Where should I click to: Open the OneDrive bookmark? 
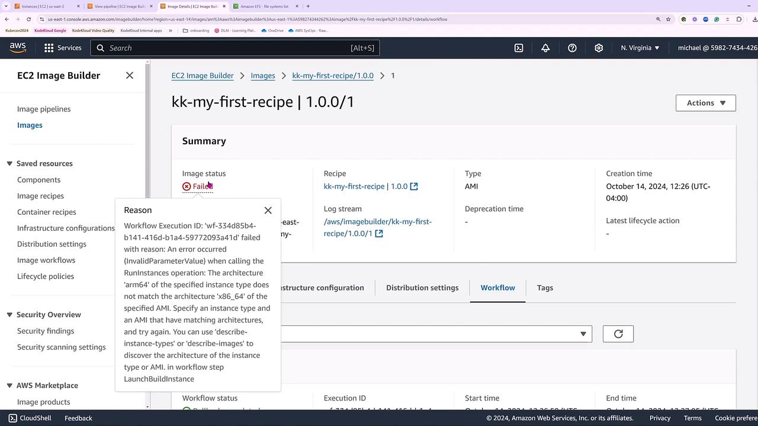pos(273,30)
